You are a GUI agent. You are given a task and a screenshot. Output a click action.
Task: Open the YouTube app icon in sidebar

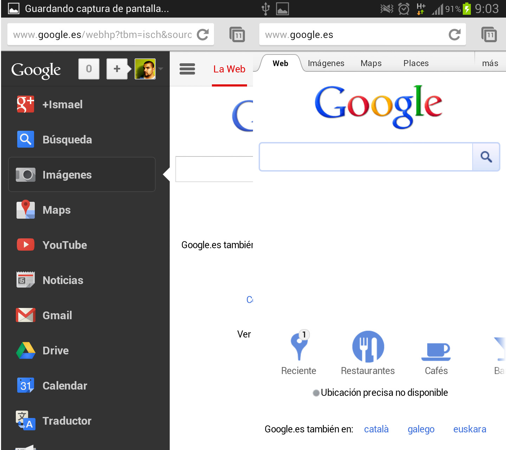[x=25, y=245]
